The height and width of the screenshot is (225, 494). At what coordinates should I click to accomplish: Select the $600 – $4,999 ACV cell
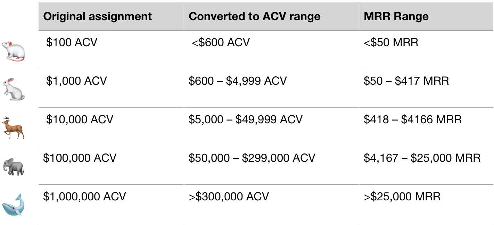click(271, 88)
